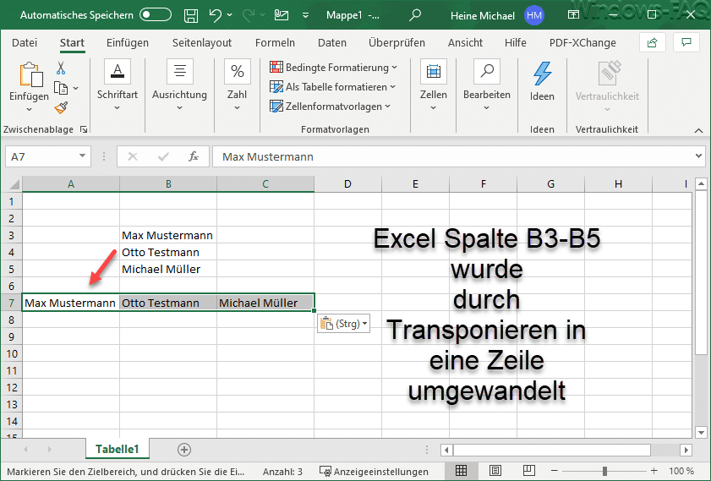The width and height of the screenshot is (711, 481).
Task: Collapse the ribbon with the chevron
Action: pos(698,130)
